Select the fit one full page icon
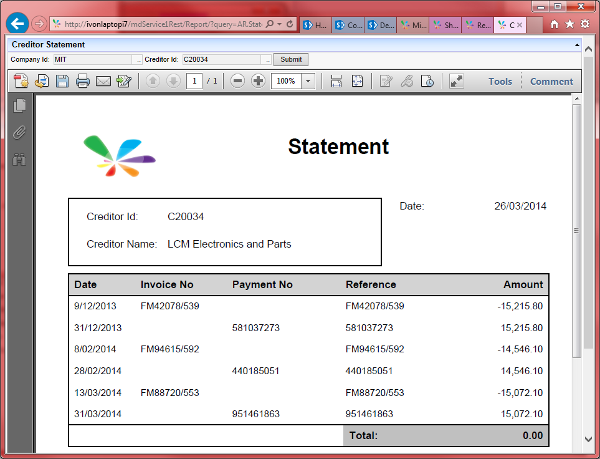Screen dimensions: 600x459 tap(357, 81)
